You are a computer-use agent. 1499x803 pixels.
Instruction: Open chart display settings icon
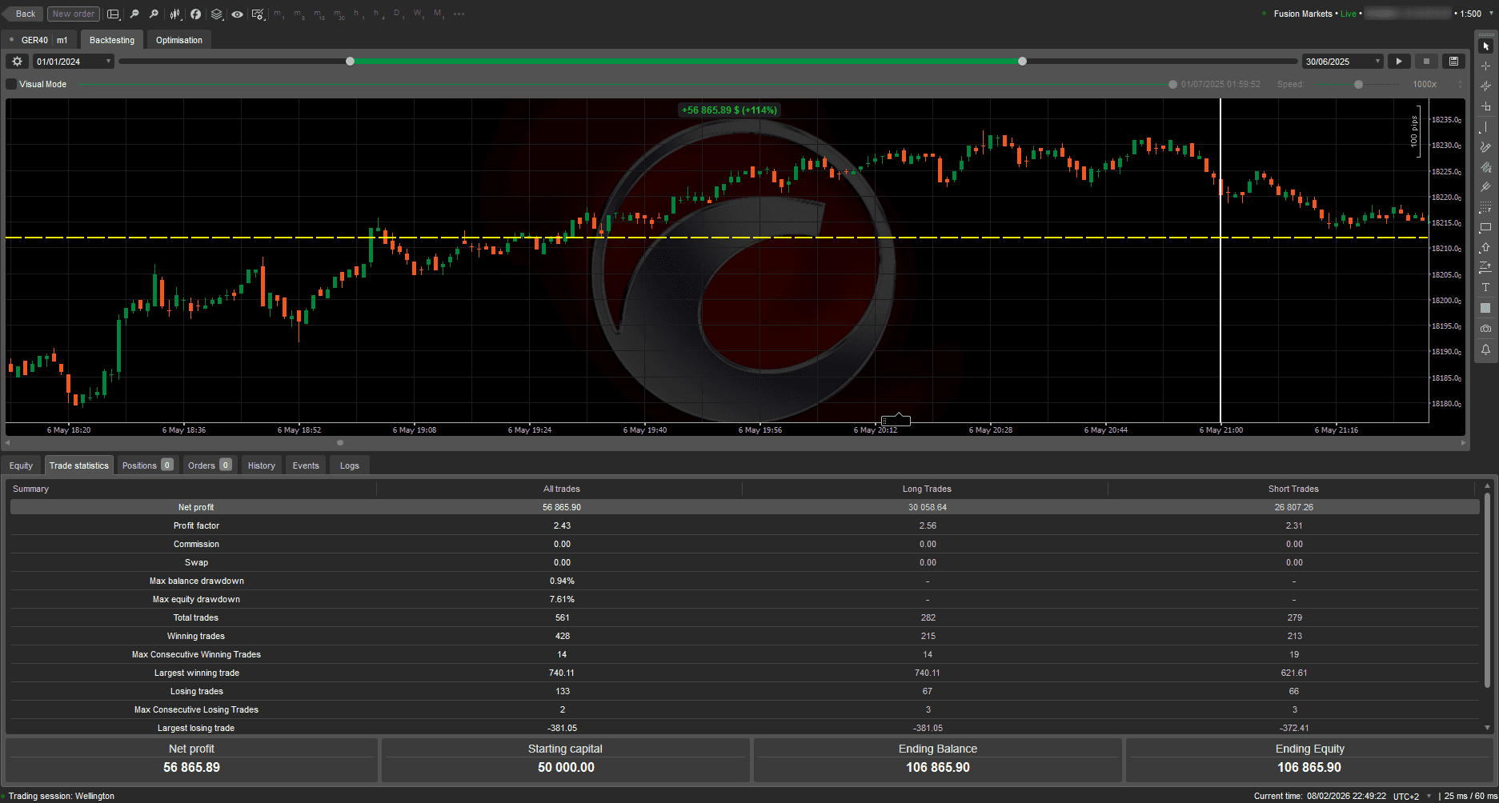pyautogui.click(x=258, y=14)
